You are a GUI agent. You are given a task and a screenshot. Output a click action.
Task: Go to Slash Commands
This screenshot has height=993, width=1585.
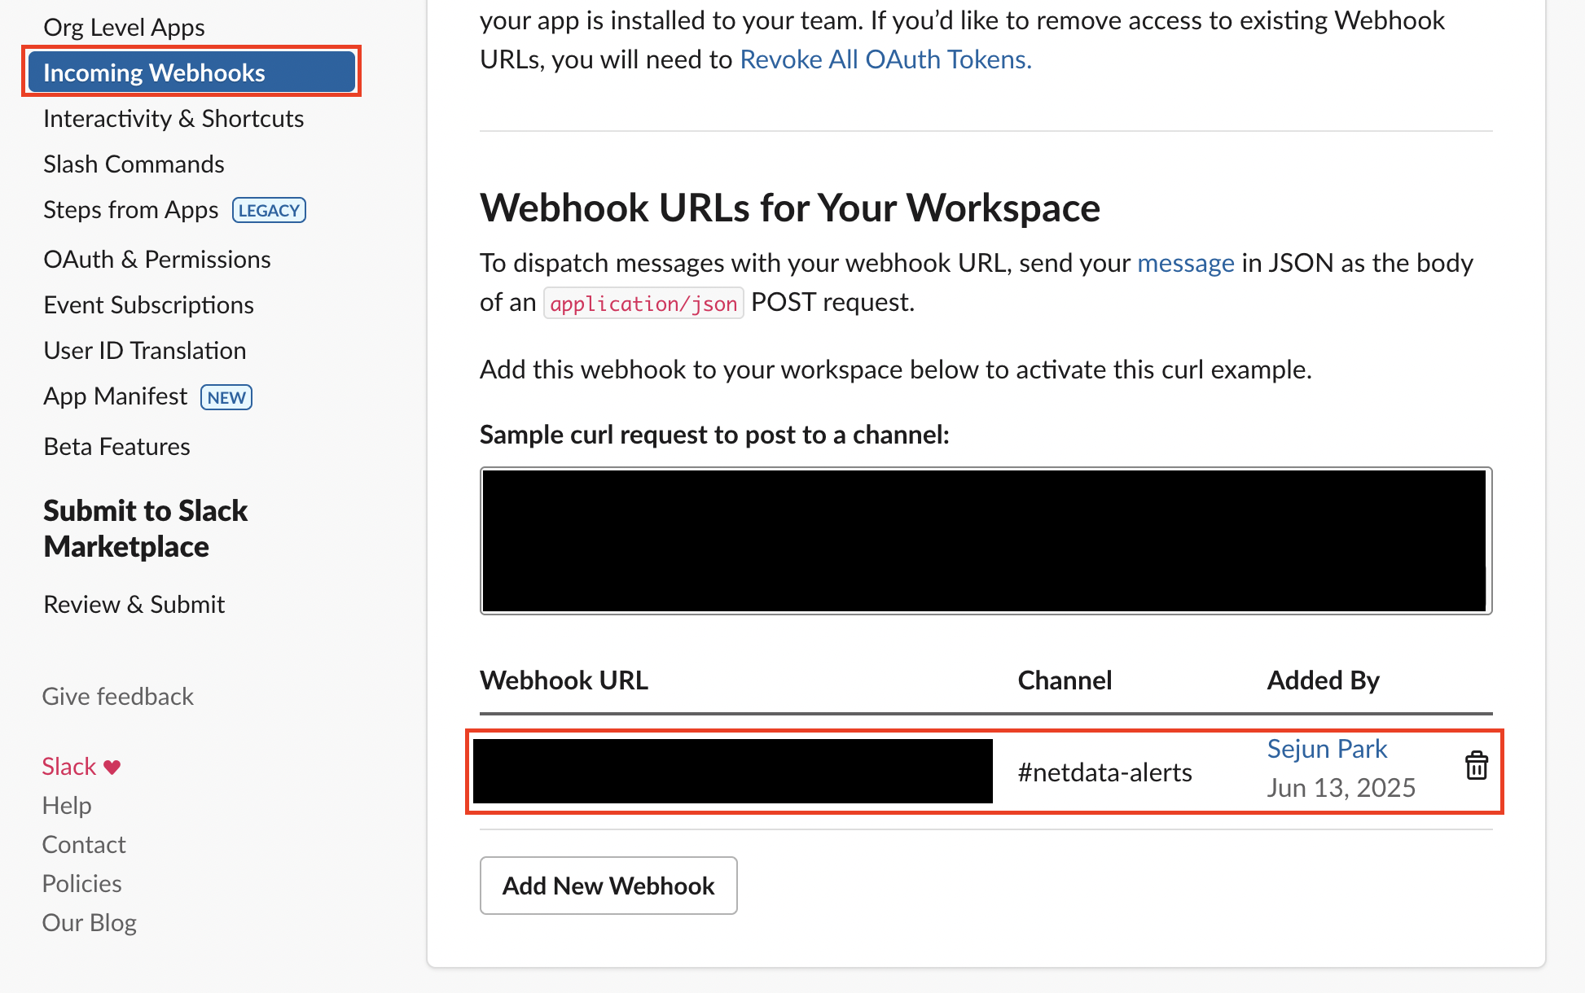(134, 164)
